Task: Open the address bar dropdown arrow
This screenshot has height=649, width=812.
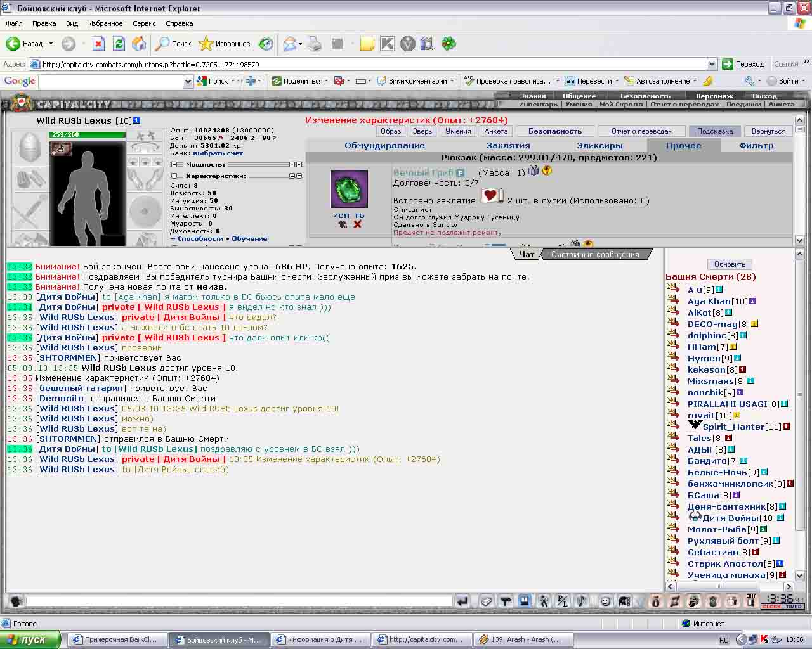Action: point(712,64)
